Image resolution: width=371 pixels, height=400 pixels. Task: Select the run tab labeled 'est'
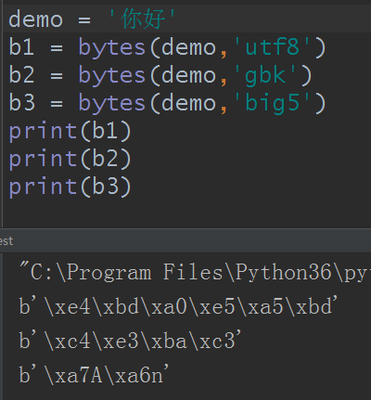(6, 241)
